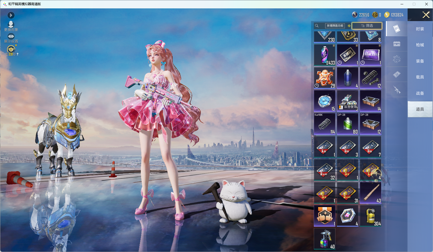Select the spray can item with 2433
The height and width of the screenshot is (252, 433).
click(x=325, y=55)
